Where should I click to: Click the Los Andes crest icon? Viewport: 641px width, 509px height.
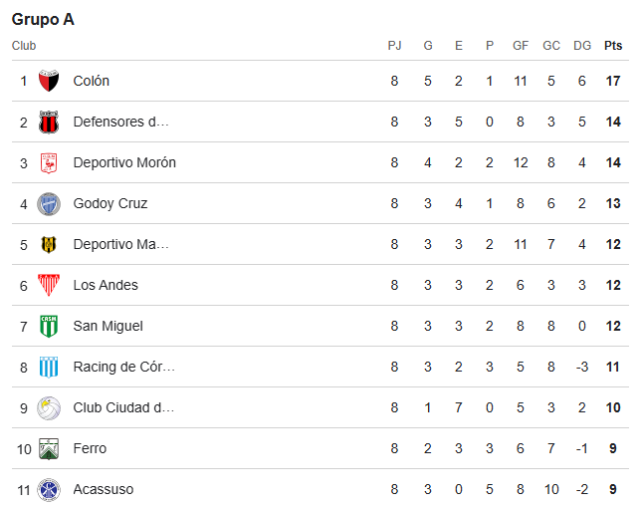pos(49,285)
